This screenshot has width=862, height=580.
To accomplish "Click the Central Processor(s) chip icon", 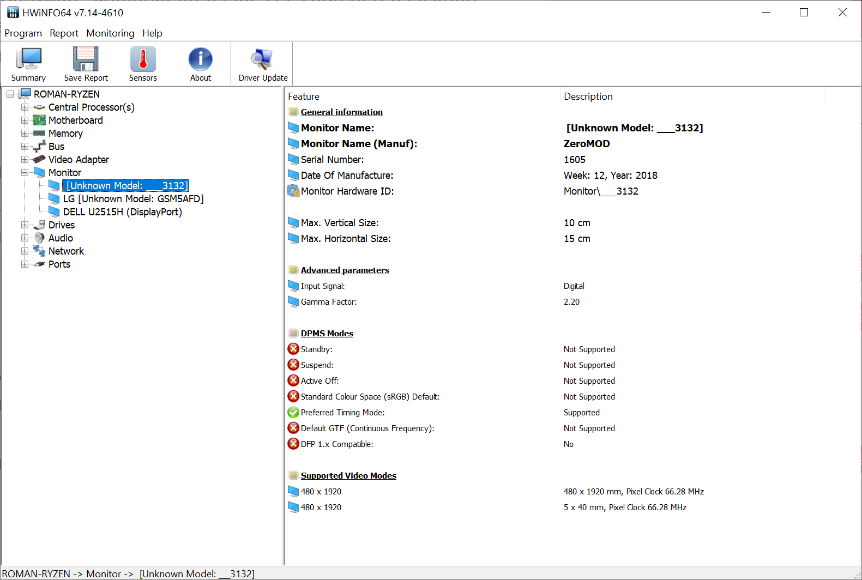I will click(x=39, y=107).
